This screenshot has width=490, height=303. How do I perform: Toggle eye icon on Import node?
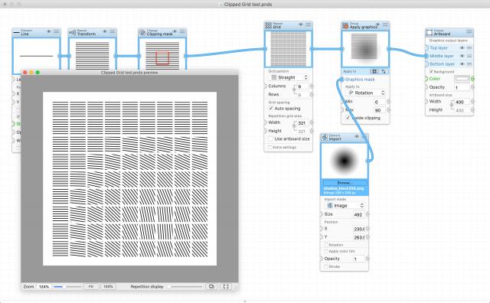pos(357,136)
